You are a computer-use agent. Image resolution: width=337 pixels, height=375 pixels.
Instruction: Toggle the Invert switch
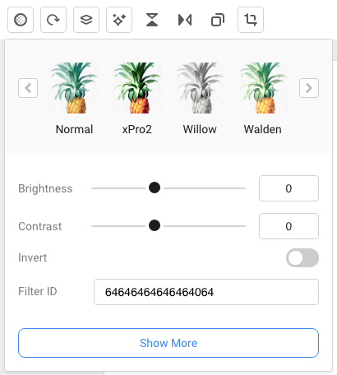(302, 257)
